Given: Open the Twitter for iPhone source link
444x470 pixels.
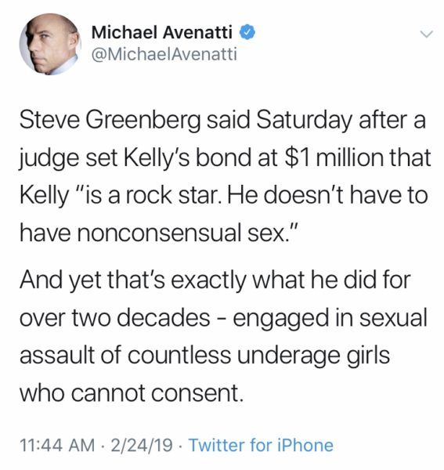Looking at the screenshot, I should pyautogui.click(x=261, y=445).
